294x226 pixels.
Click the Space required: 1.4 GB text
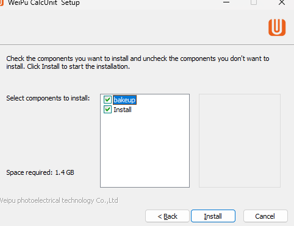pyautogui.click(x=40, y=172)
